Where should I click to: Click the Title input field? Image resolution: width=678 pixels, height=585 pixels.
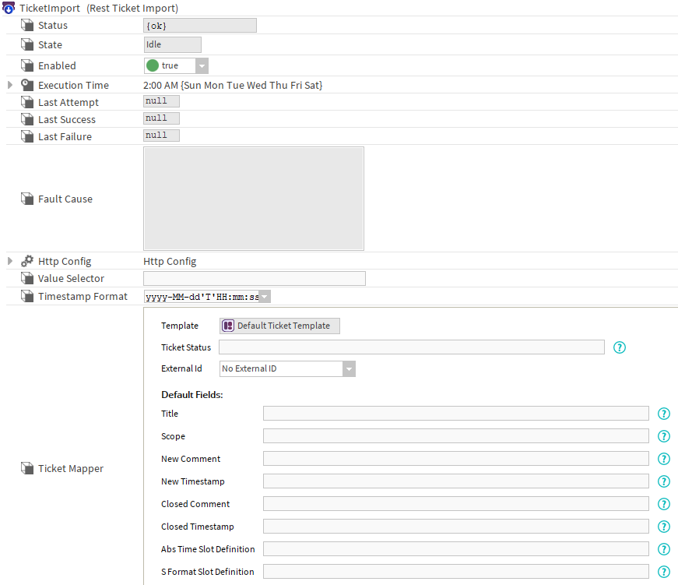pos(455,413)
